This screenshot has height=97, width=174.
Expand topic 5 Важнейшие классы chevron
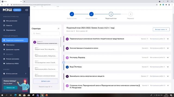(x=168, y=76)
